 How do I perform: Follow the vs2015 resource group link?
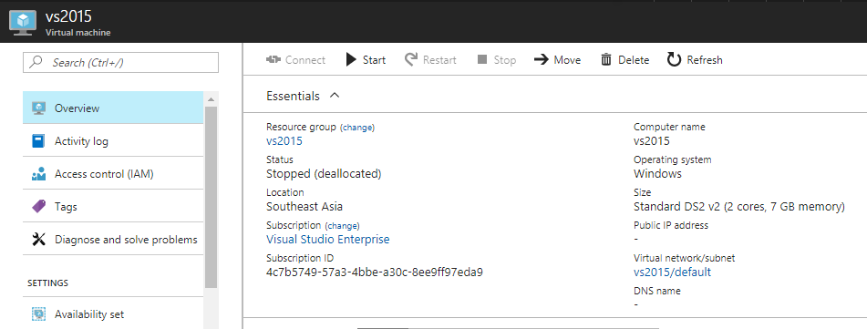[284, 141]
